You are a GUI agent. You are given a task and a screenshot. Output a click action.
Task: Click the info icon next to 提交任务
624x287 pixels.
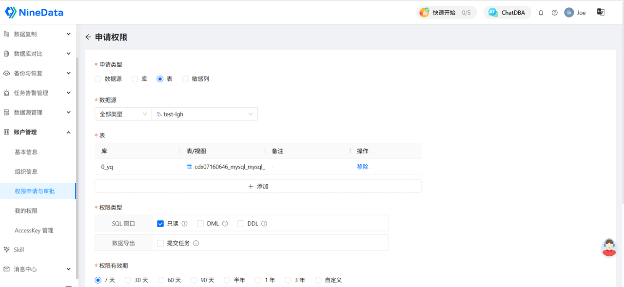(x=195, y=243)
